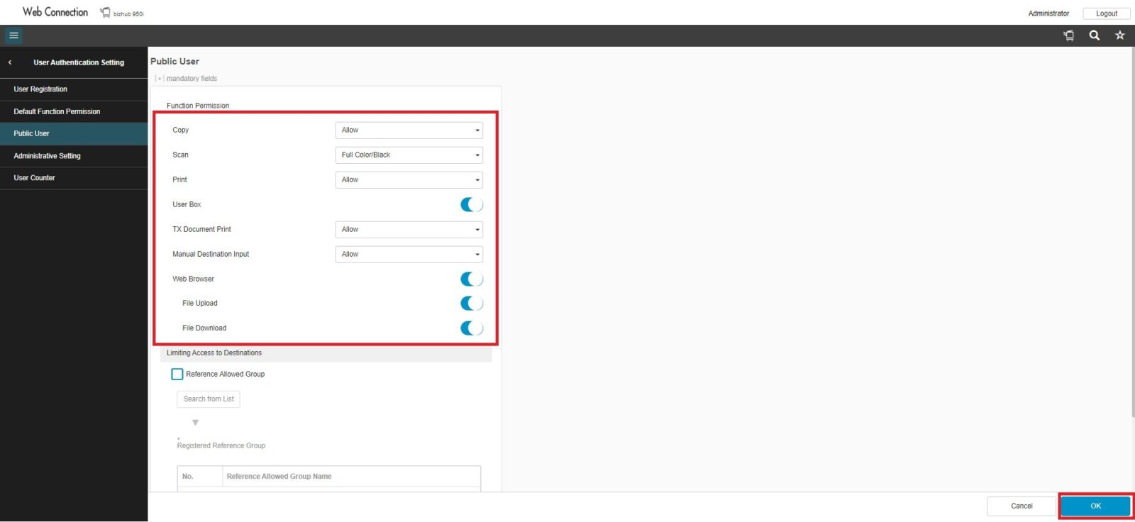Image resolution: width=1135 pixels, height=522 pixels.
Task: Open Default Function Permission menu item
Action: 57,111
